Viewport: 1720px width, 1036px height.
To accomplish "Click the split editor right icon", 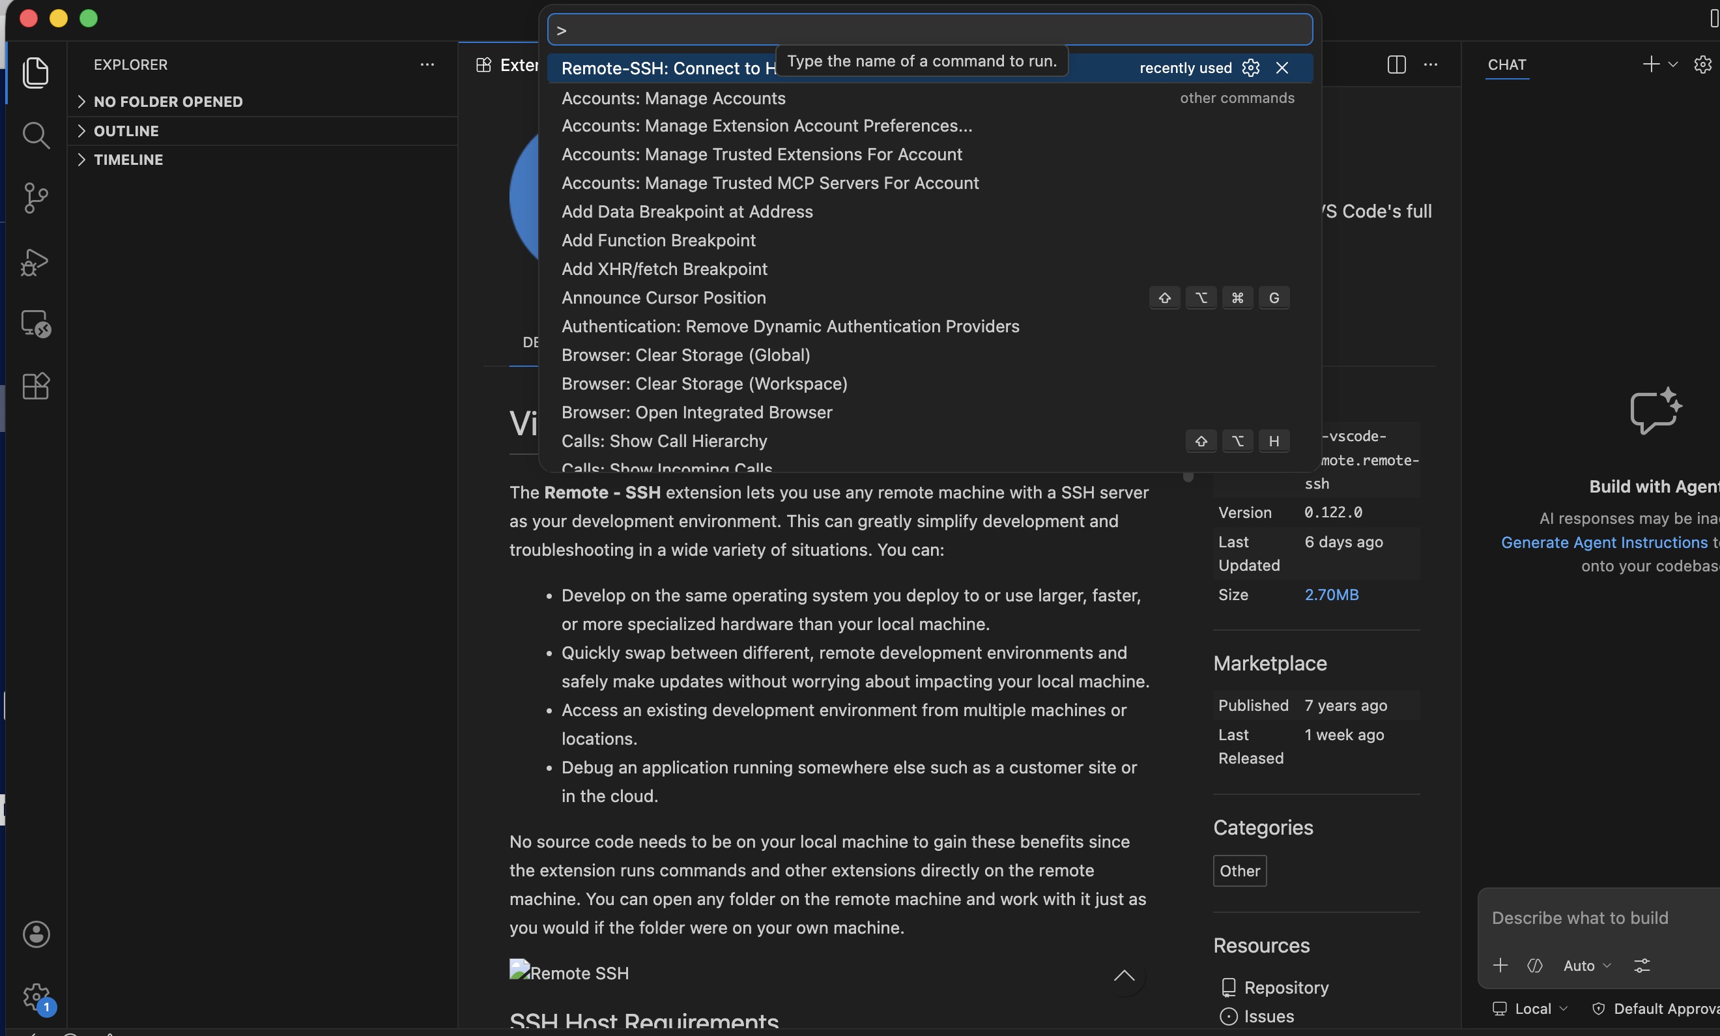I will tap(1396, 65).
